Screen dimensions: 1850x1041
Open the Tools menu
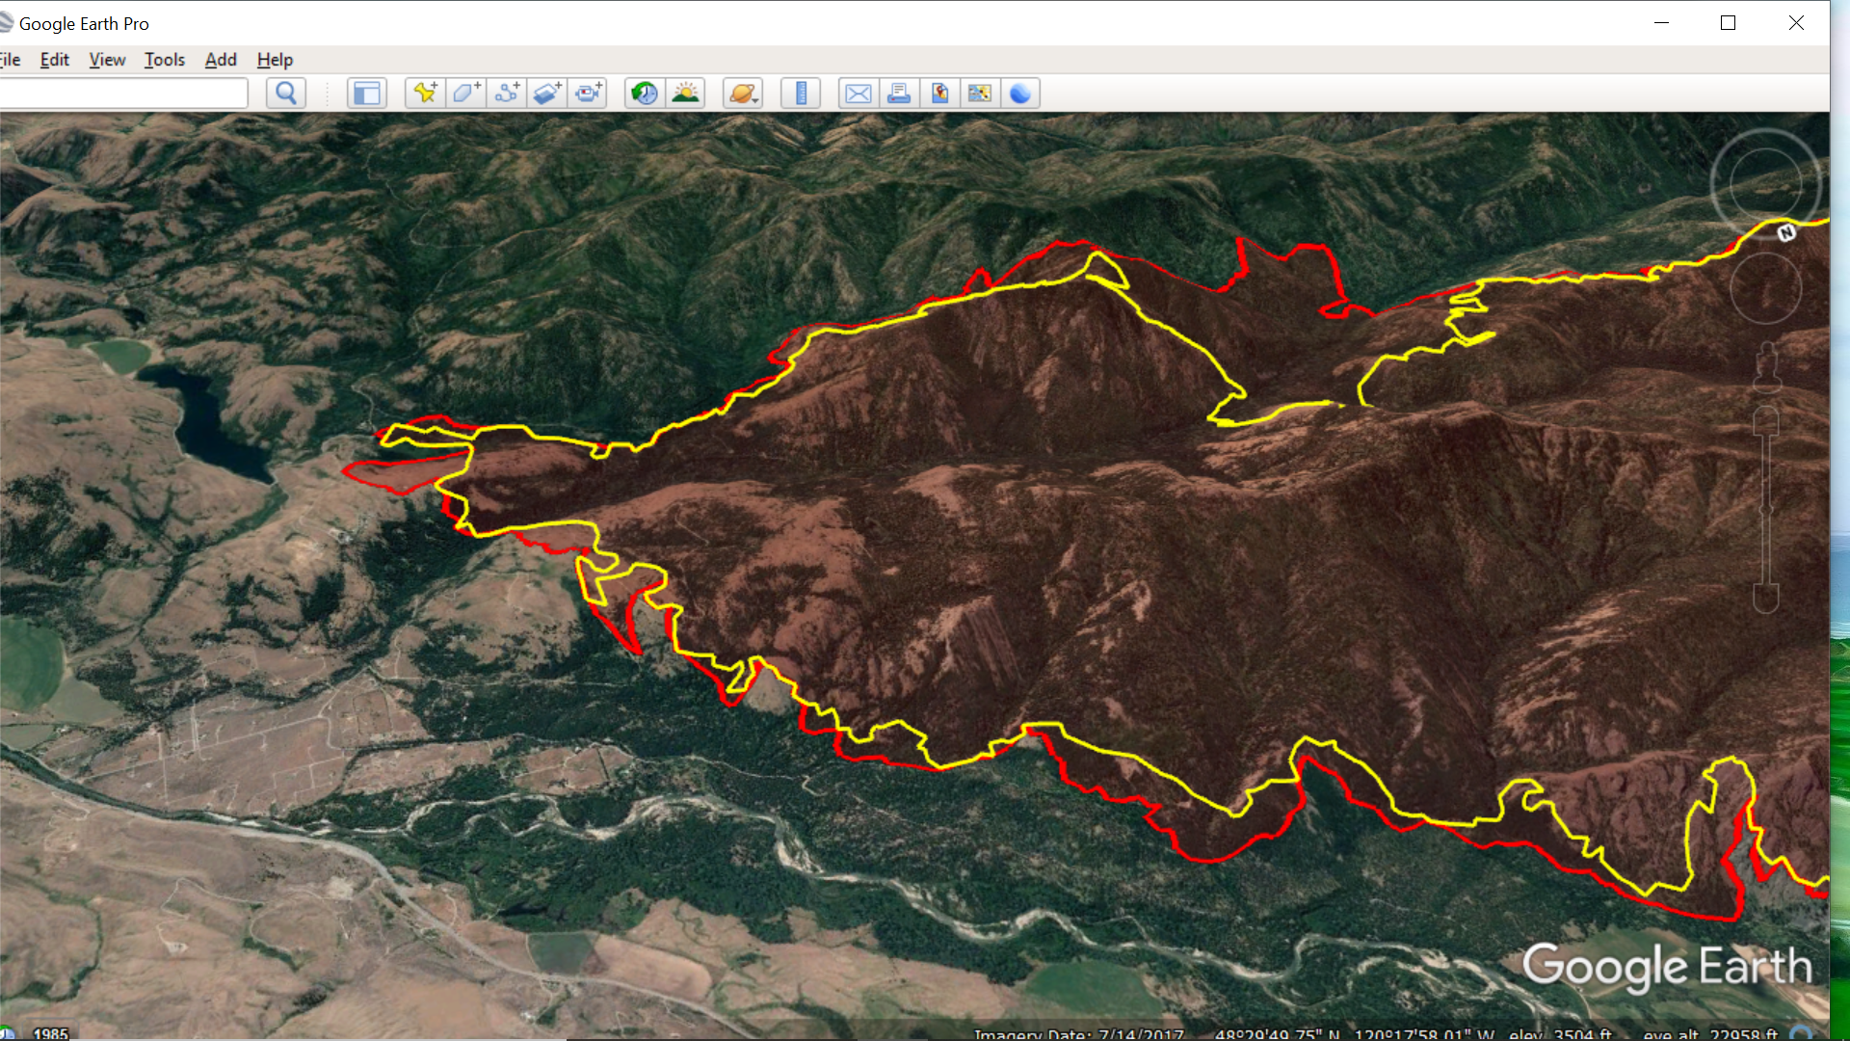tap(164, 60)
